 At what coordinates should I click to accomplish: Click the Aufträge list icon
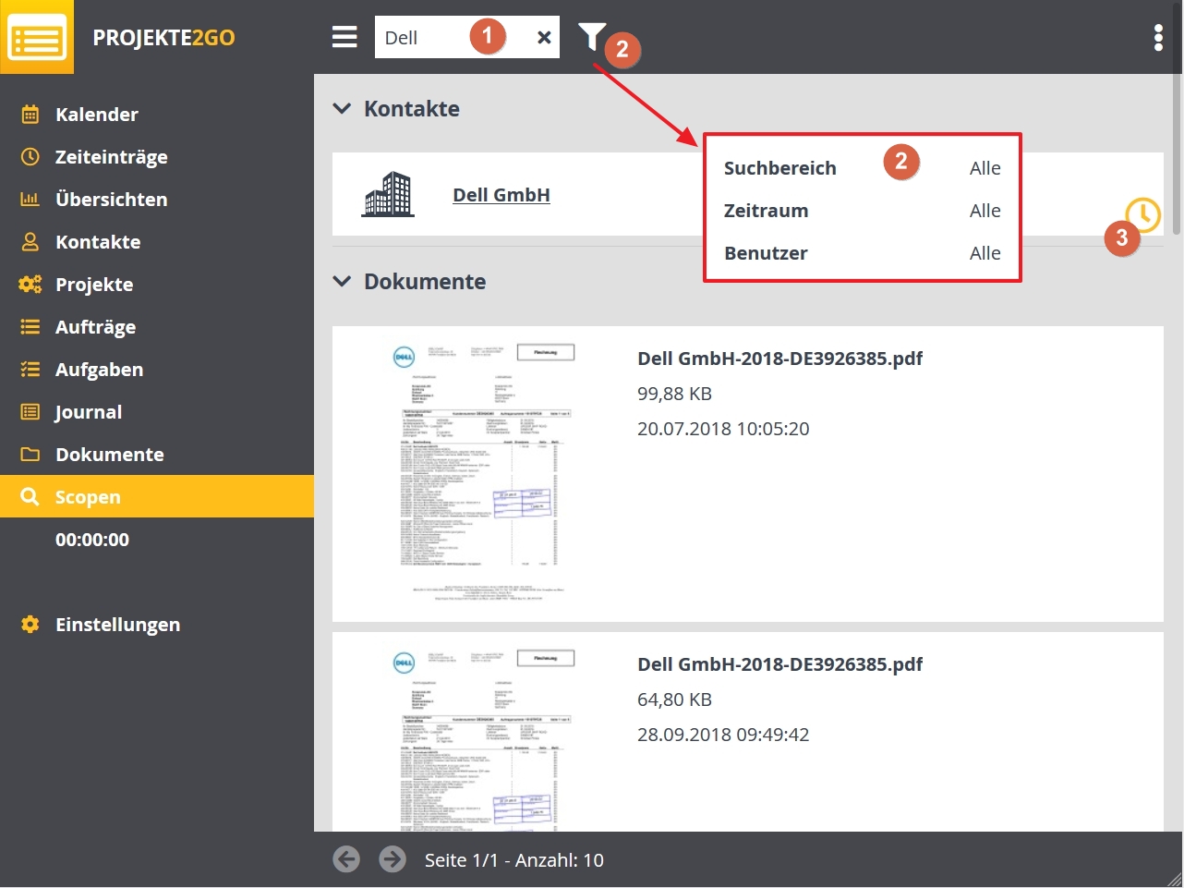pos(30,327)
